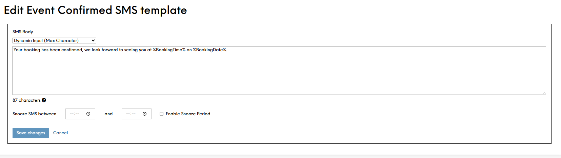Click the "Enable Snooze Period" label text

click(188, 114)
